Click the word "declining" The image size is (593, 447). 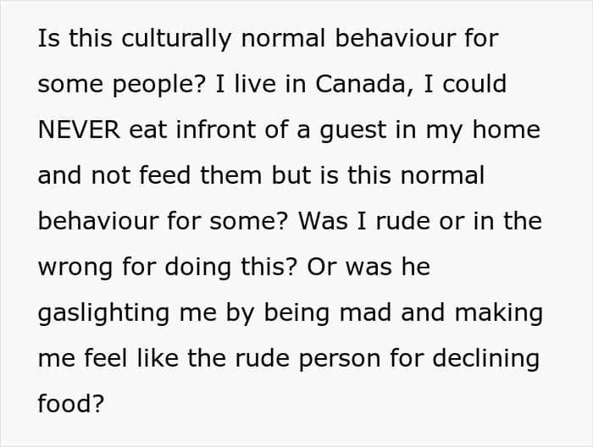[486, 359]
